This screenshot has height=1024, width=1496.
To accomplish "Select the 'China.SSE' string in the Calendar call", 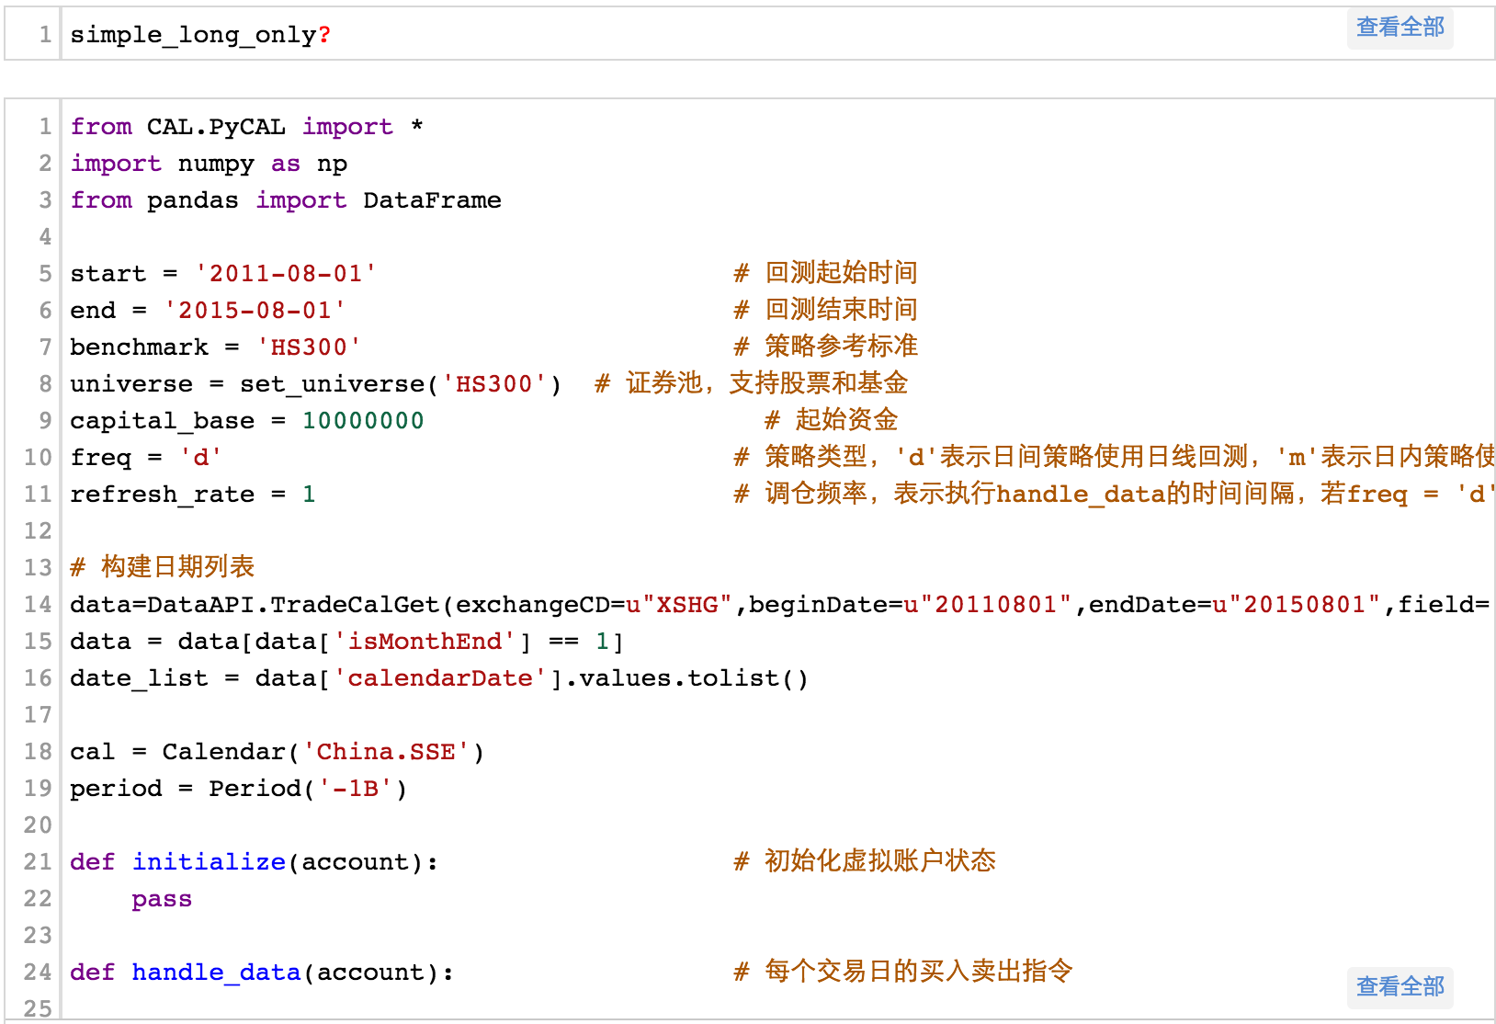I will tap(386, 752).
